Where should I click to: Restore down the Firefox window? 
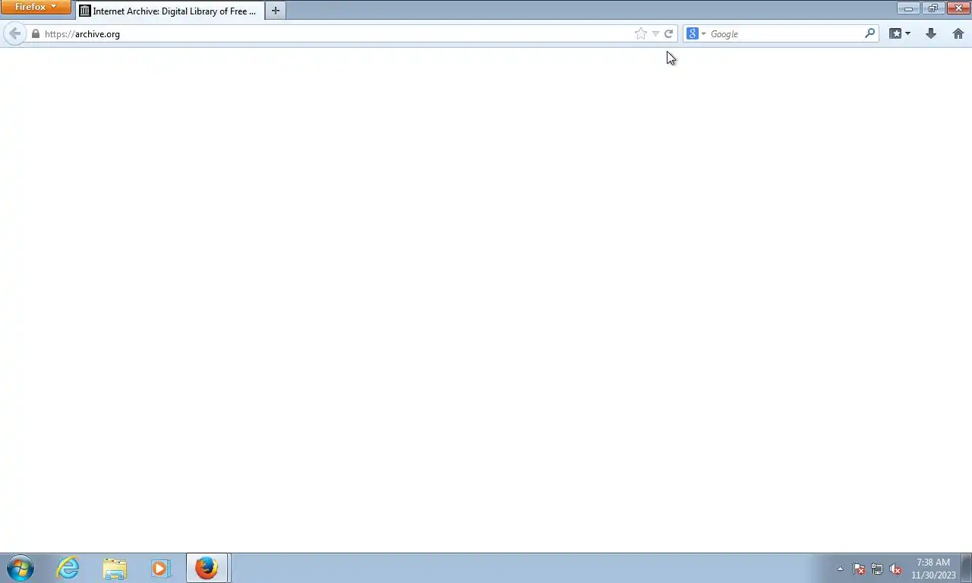[x=933, y=8]
